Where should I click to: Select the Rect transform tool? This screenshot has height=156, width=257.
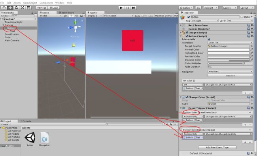coord(28,8)
